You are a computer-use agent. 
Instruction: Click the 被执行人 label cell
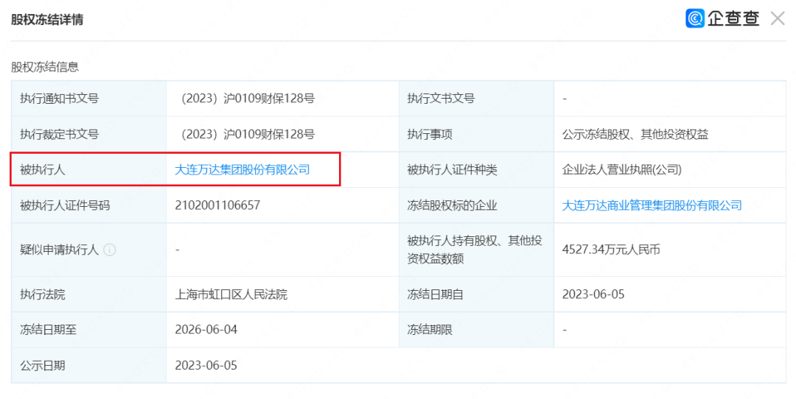[x=89, y=170]
